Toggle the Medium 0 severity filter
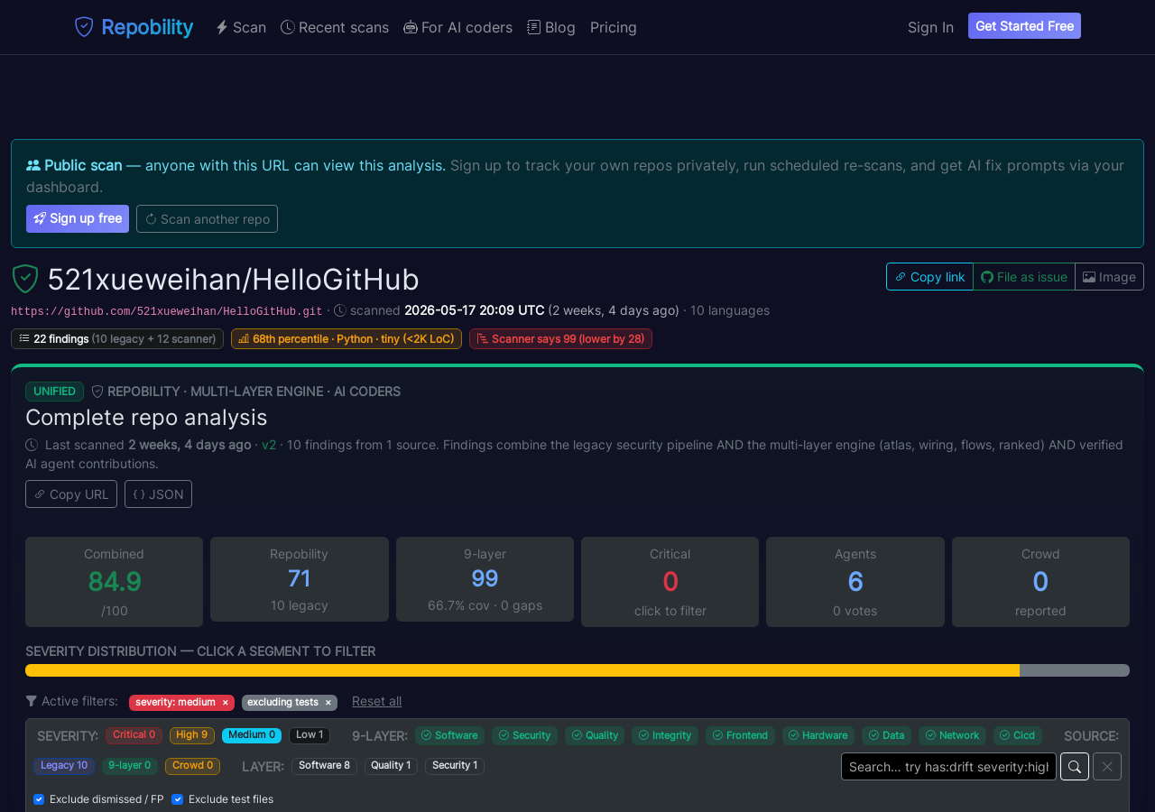The height and width of the screenshot is (812, 1155). [x=252, y=735]
